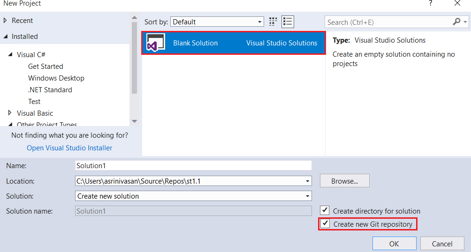Expand the Visual Basic node

[10, 113]
